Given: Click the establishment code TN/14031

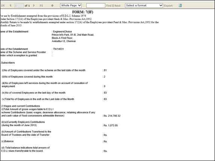Looking at the screenshot, I should (58, 49).
